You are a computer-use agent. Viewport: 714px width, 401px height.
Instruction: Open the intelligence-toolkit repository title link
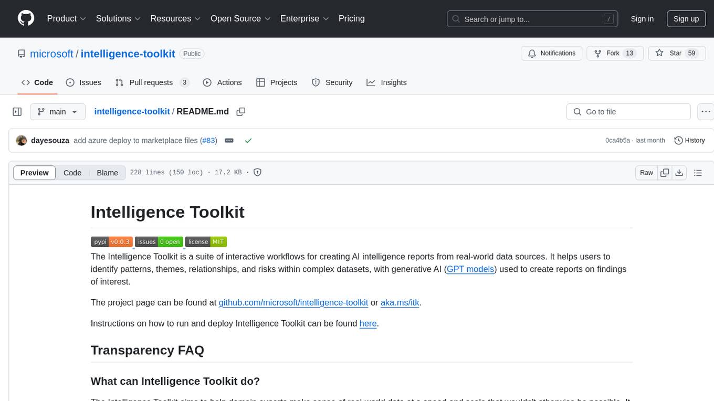[128, 54]
